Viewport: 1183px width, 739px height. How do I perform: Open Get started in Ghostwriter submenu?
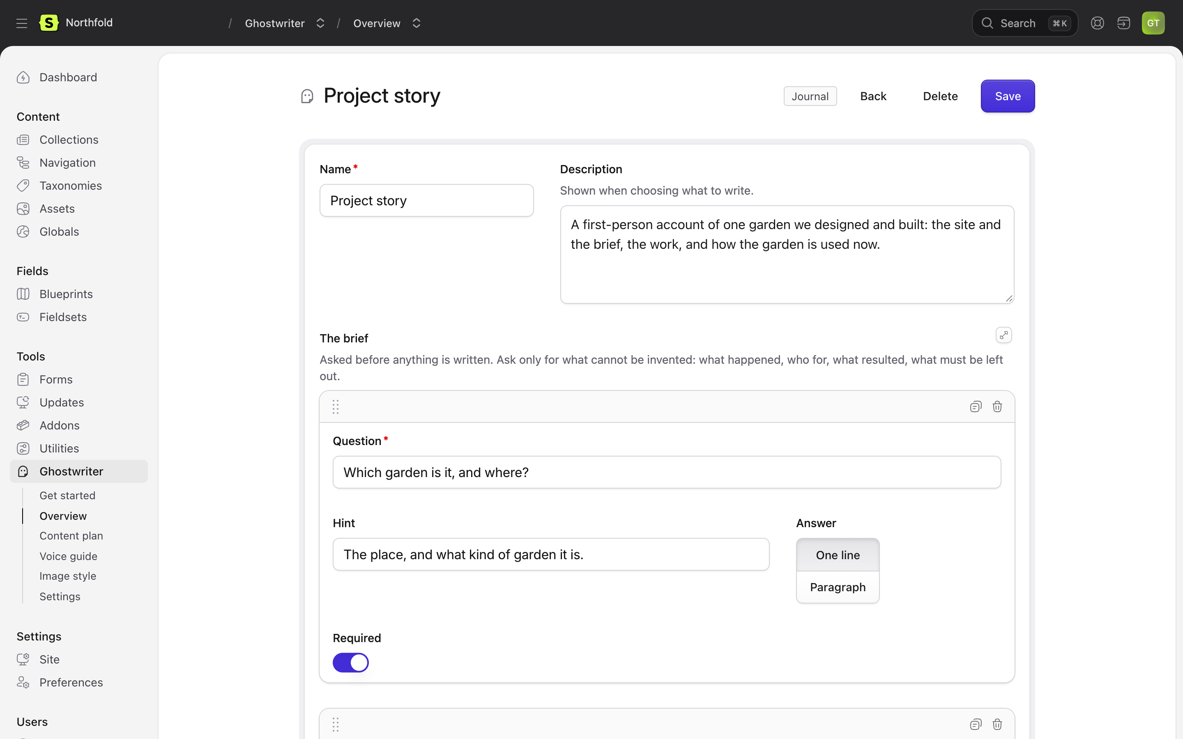(67, 496)
